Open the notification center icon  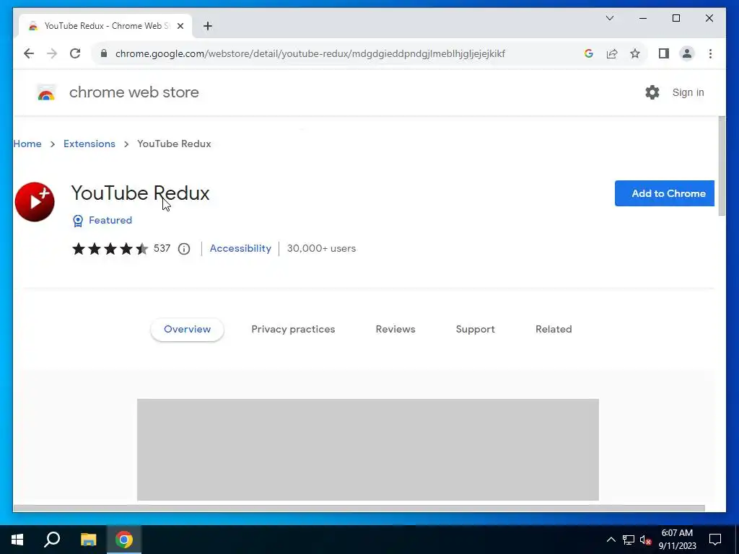(715, 540)
